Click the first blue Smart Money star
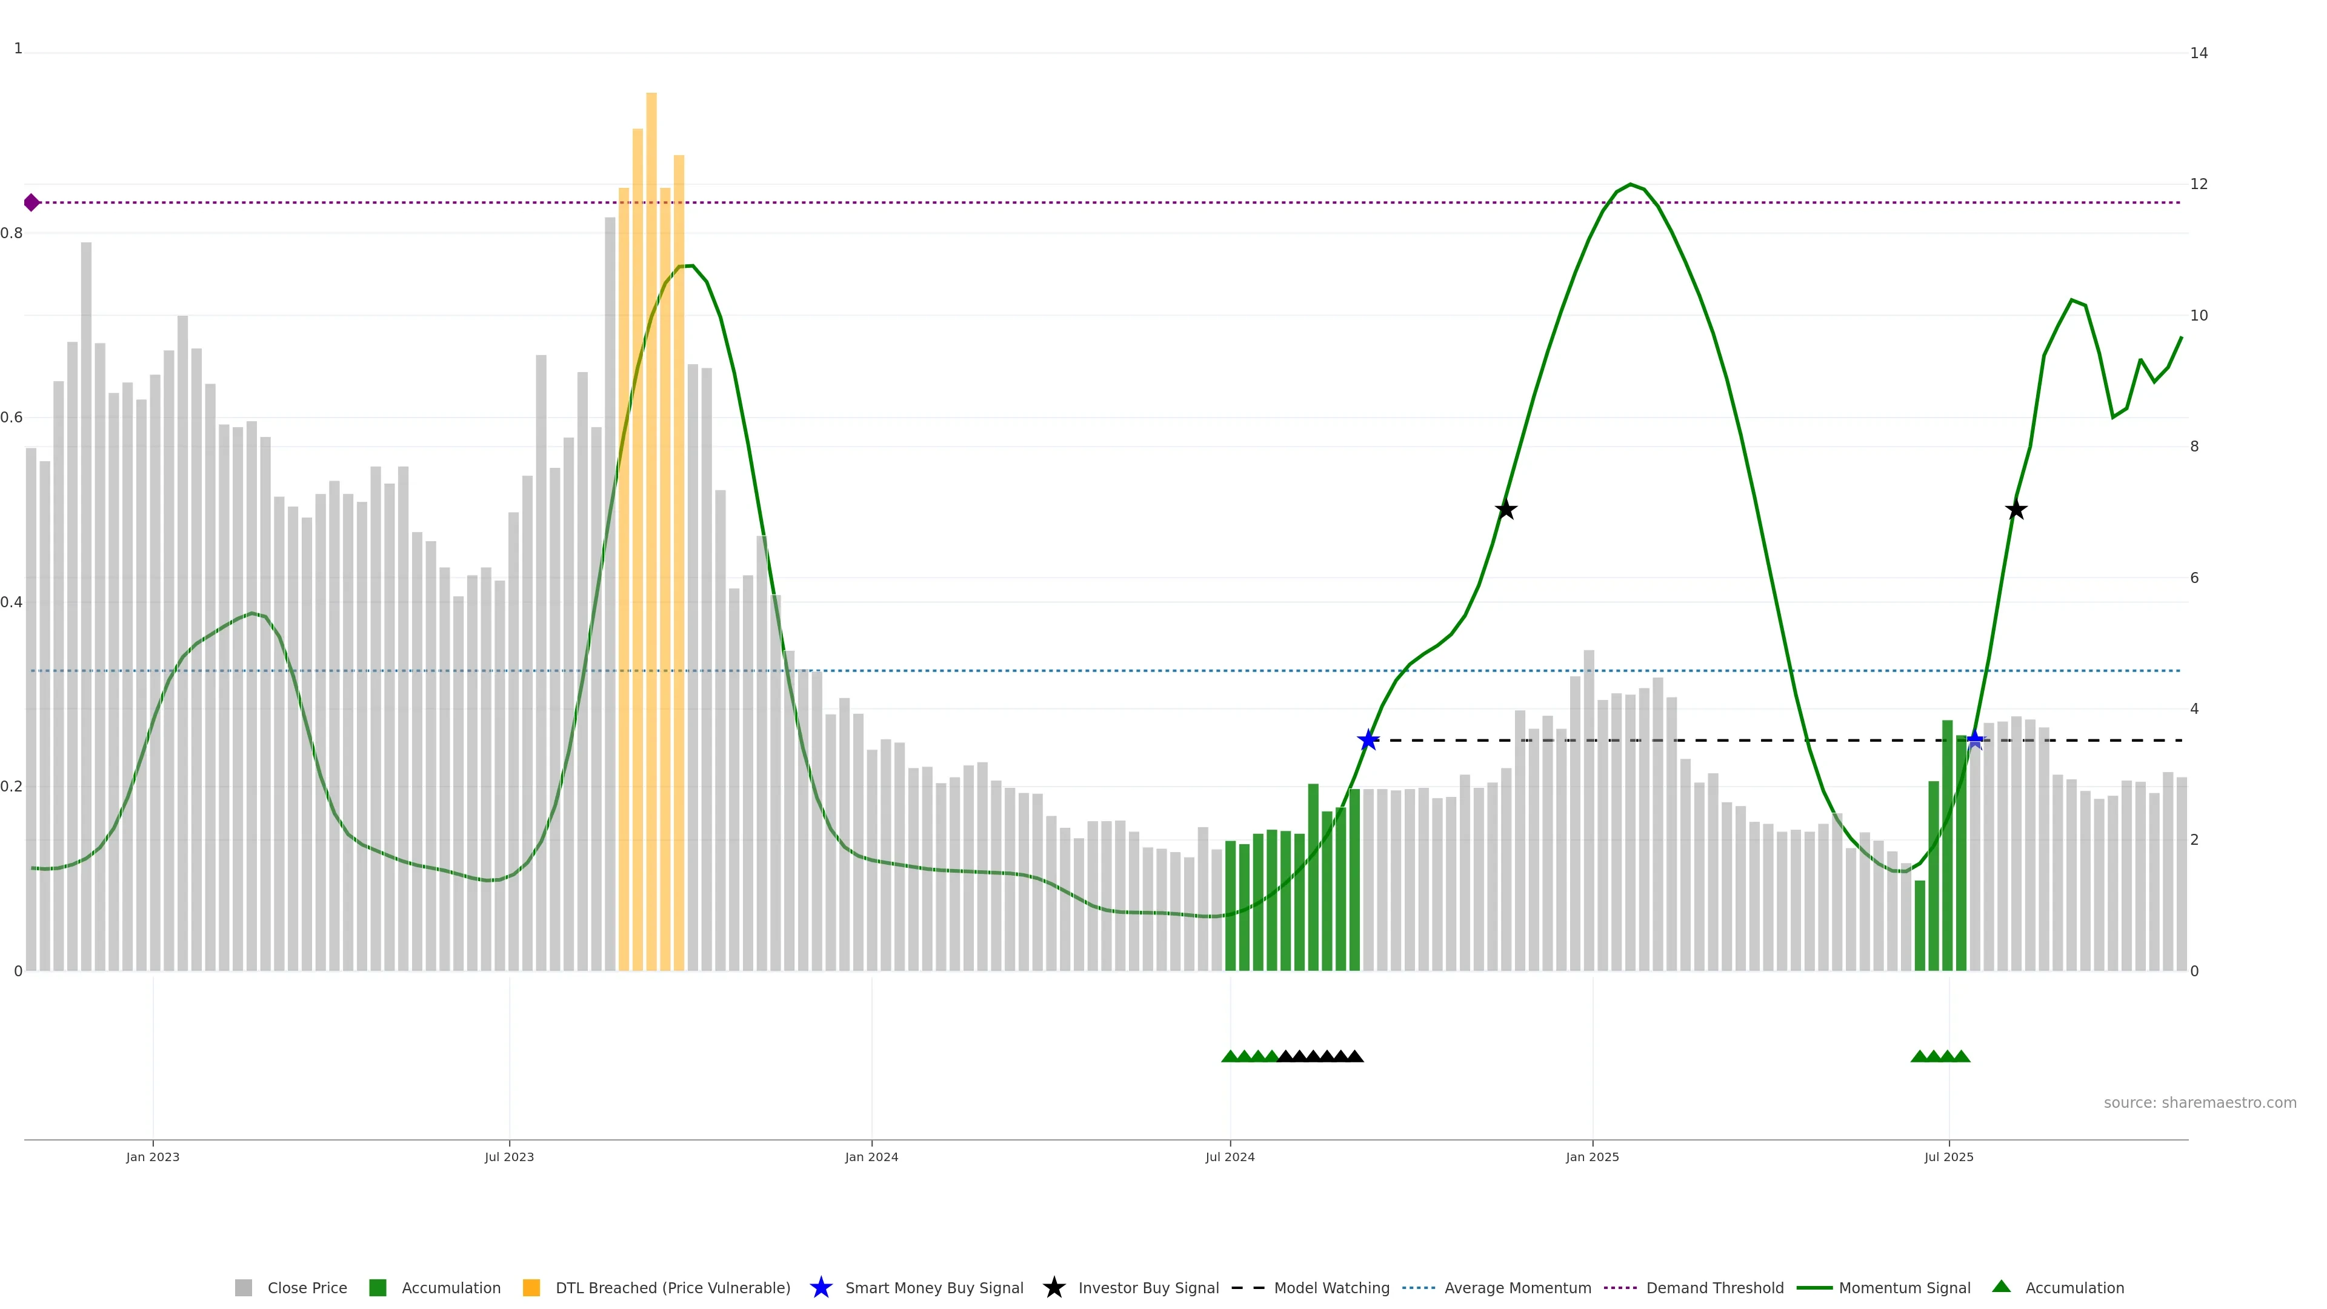 click(x=1368, y=741)
